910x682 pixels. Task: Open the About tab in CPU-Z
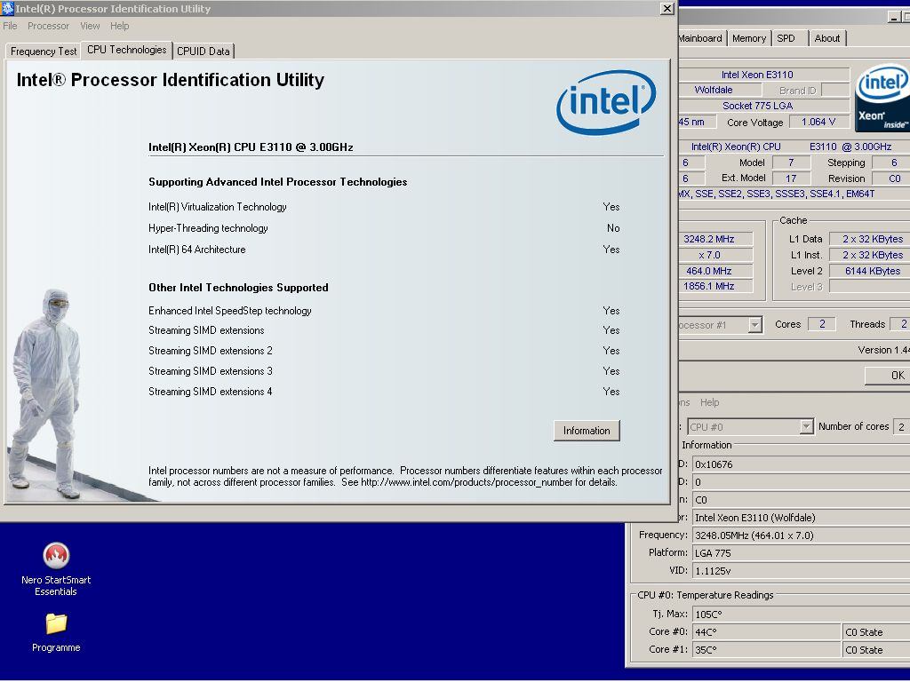(x=827, y=38)
